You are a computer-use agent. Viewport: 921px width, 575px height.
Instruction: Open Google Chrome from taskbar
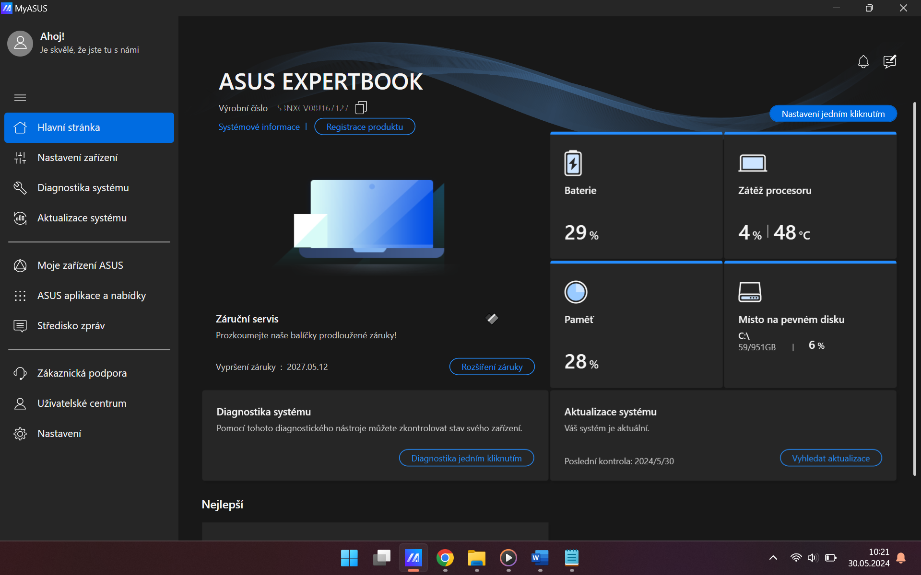445,558
